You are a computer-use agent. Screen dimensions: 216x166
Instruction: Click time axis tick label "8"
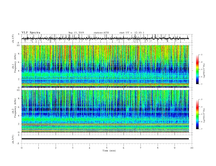tap(158, 148)
